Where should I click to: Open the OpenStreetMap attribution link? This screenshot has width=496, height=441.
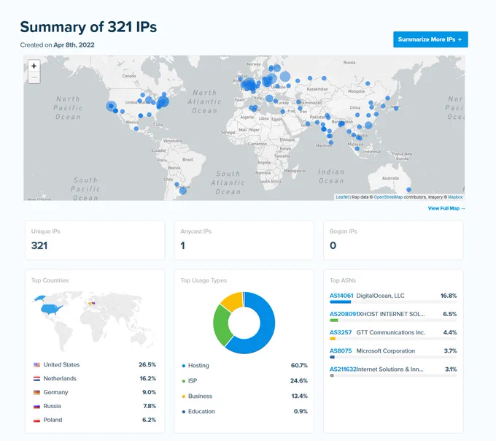(388, 197)
